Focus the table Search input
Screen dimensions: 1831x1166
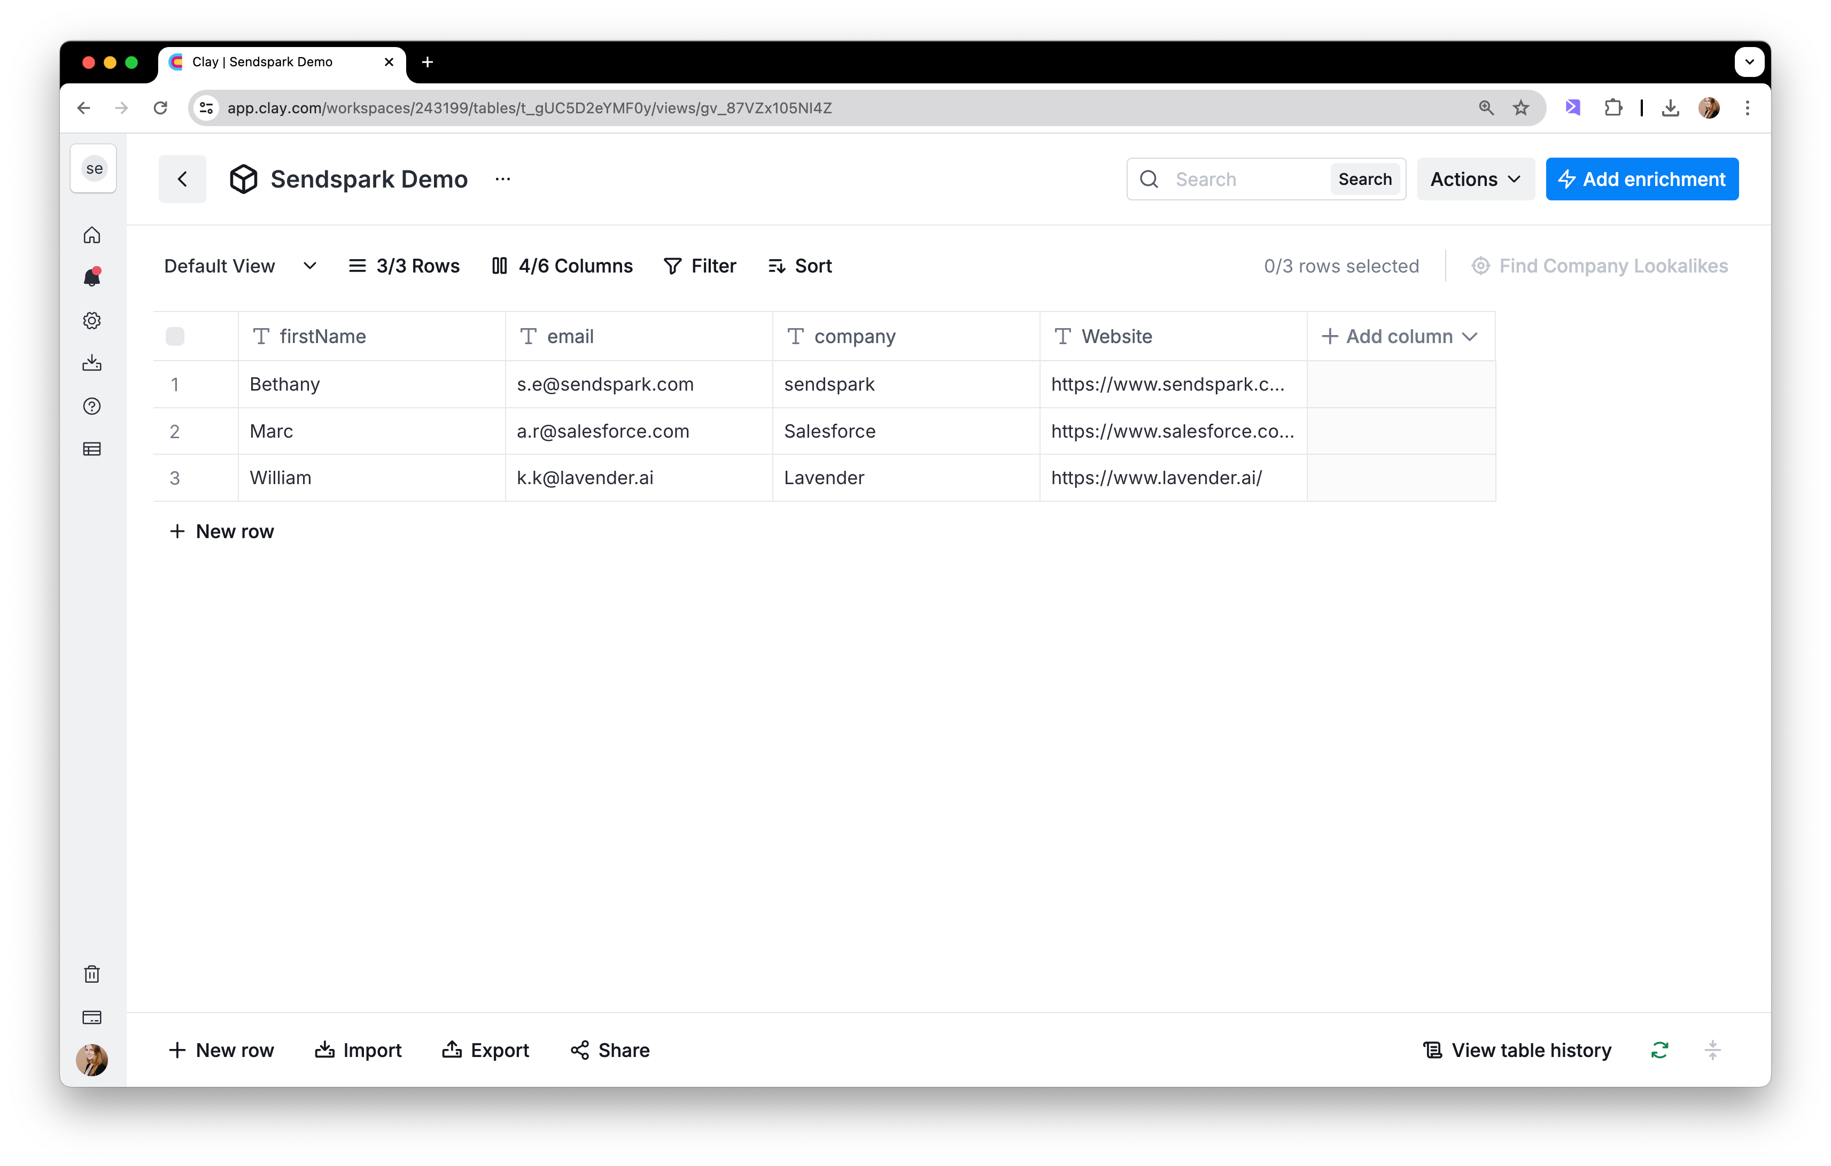(1247, 180)
